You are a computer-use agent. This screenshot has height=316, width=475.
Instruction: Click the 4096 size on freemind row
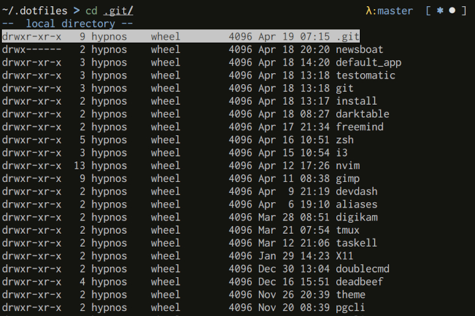(x=240, y=127)
